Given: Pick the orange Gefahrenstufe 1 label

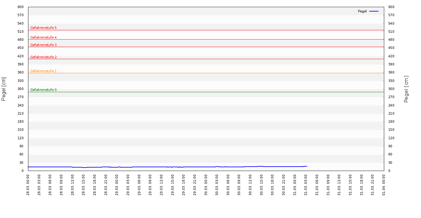Looking at the screenshot, I should (43, 71).
